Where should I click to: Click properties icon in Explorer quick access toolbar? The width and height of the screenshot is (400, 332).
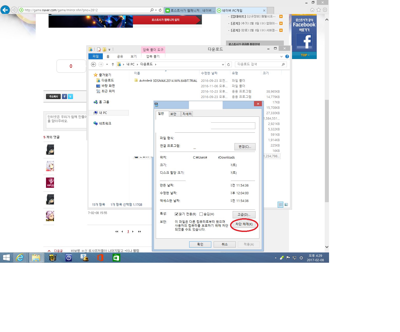point(99,50)
